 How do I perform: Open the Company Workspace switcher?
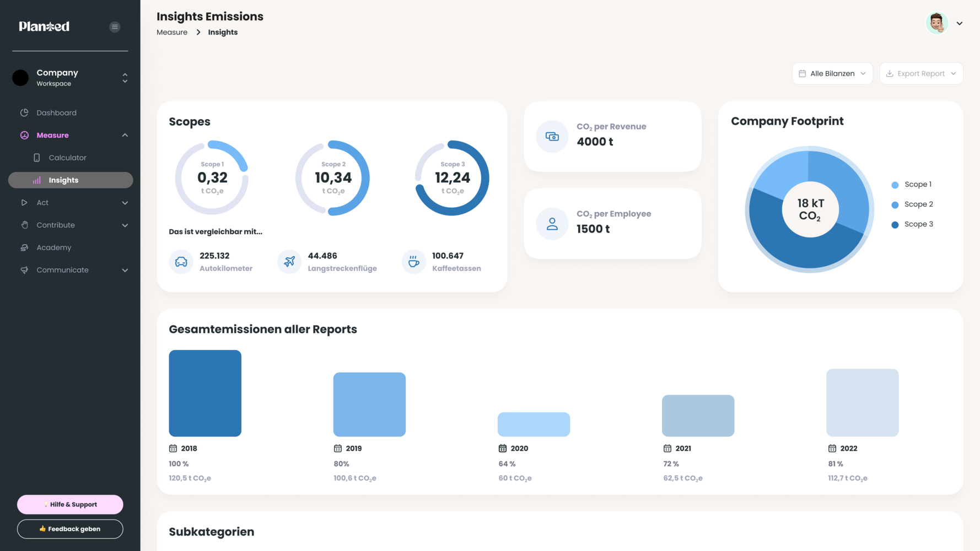[x=71, y=78]
